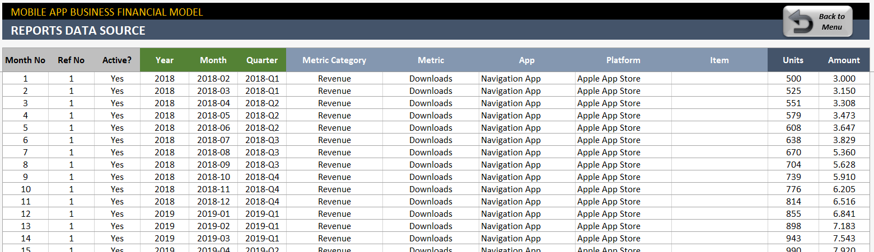Screen dimensions: 874x252
Task: Select the Units cell 855
Action: tap(793, 214)
